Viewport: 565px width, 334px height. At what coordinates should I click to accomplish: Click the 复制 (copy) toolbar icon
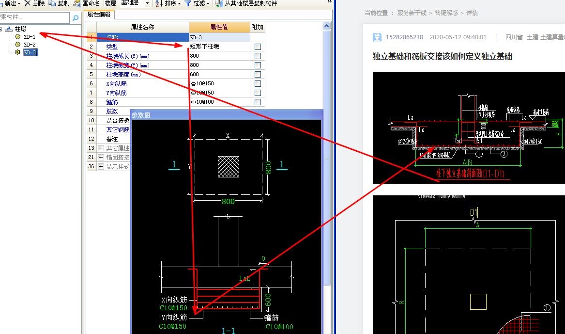[x=52, y=3]
